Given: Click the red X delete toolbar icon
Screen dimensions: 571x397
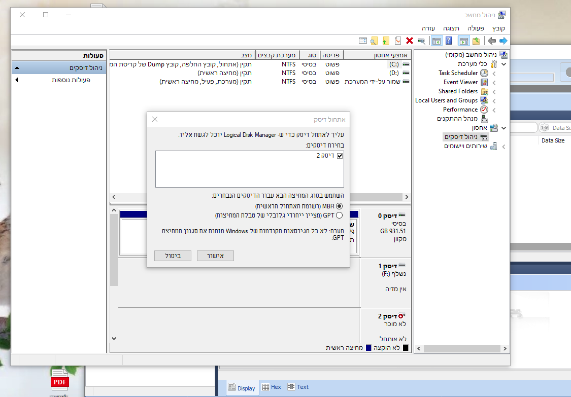Looking at the screenshot, I should pos(409,41).
